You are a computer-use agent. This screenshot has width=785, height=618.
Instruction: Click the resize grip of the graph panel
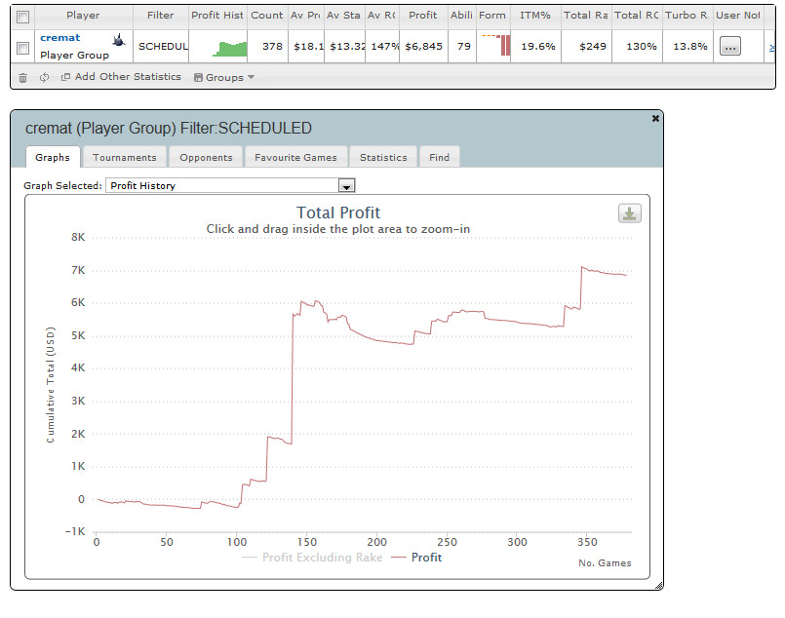click(659, 586)
